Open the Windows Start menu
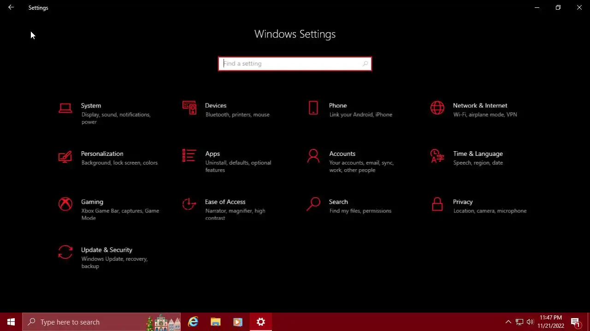 tap(11, 322)
